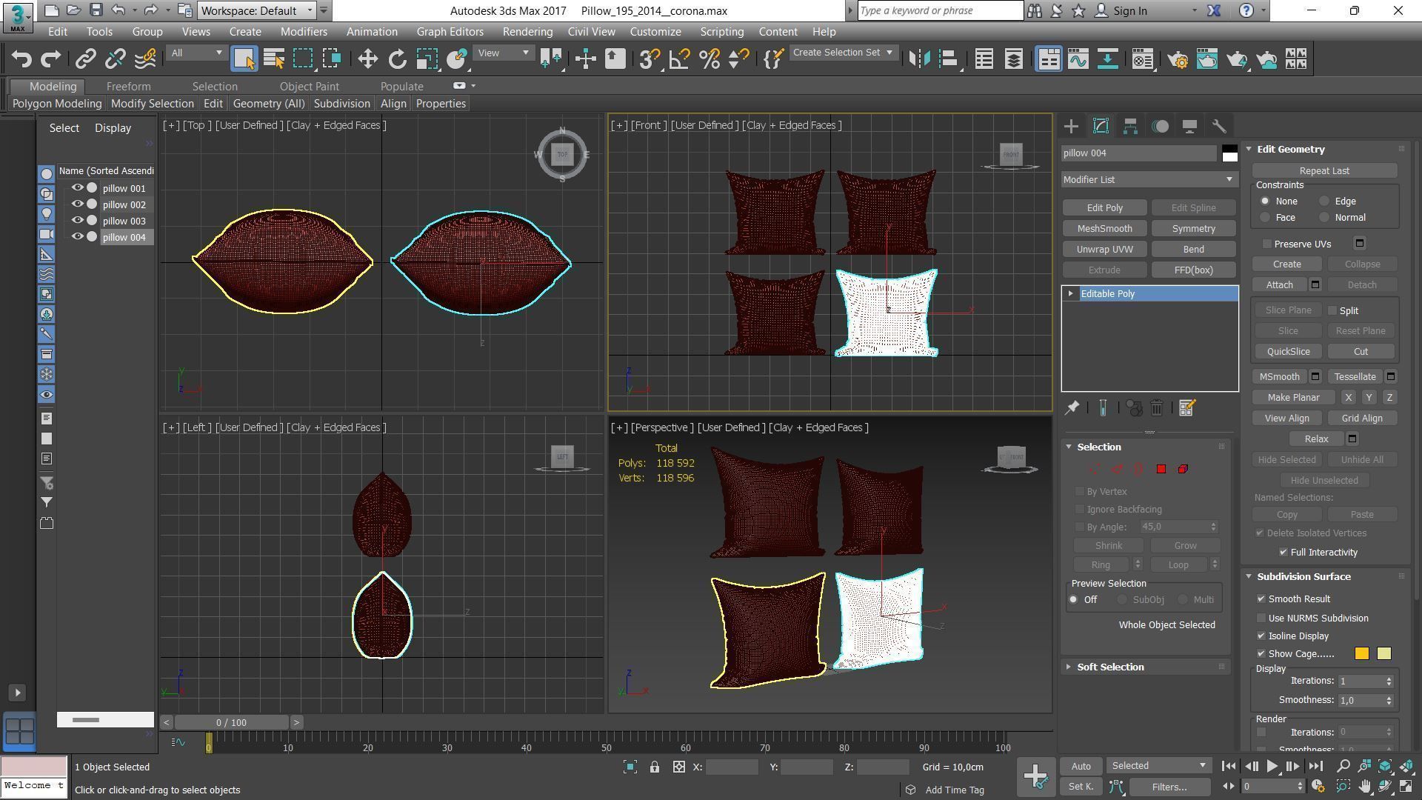Click the MeshSmooth modifier button

coord(1104,229)
